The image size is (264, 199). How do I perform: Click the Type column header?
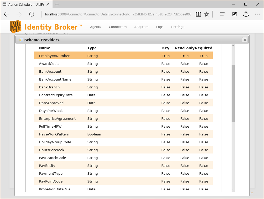(x=92, y=48)
